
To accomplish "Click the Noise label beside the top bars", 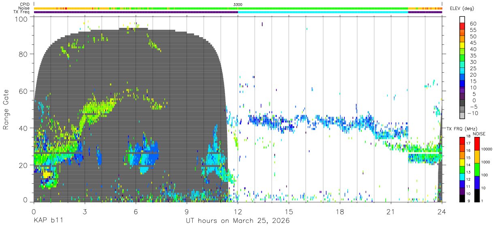I will click(x=24, y=8).
